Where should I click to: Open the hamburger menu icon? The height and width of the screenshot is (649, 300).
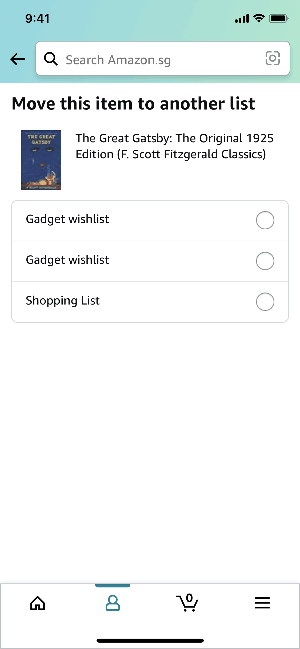262,603
